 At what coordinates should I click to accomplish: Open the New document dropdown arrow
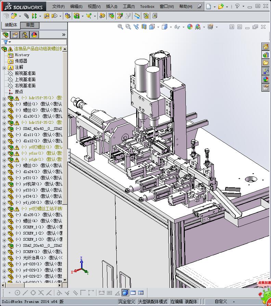215,7
